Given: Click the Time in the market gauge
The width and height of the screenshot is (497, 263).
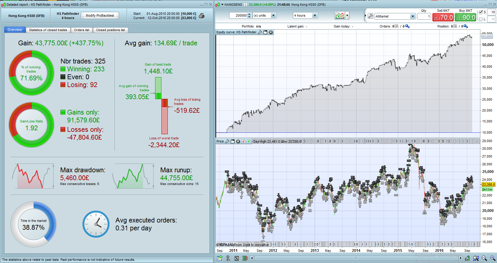Looking at the screenshot, I should [34, 224].
